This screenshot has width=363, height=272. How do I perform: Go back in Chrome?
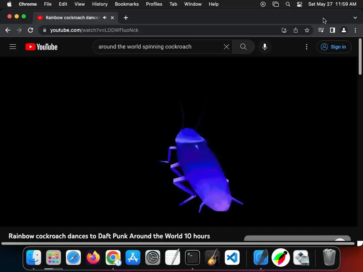point(8,30)
